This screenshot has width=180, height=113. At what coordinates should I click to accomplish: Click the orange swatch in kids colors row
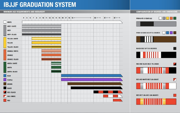(x=171, y=18)
